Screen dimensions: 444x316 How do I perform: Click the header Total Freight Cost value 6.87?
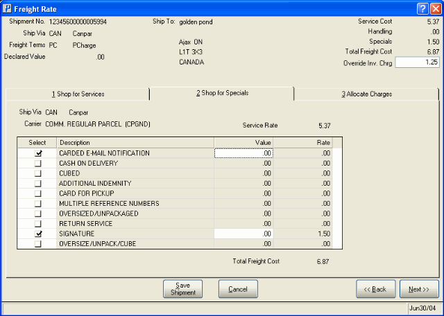coord(433,52)
